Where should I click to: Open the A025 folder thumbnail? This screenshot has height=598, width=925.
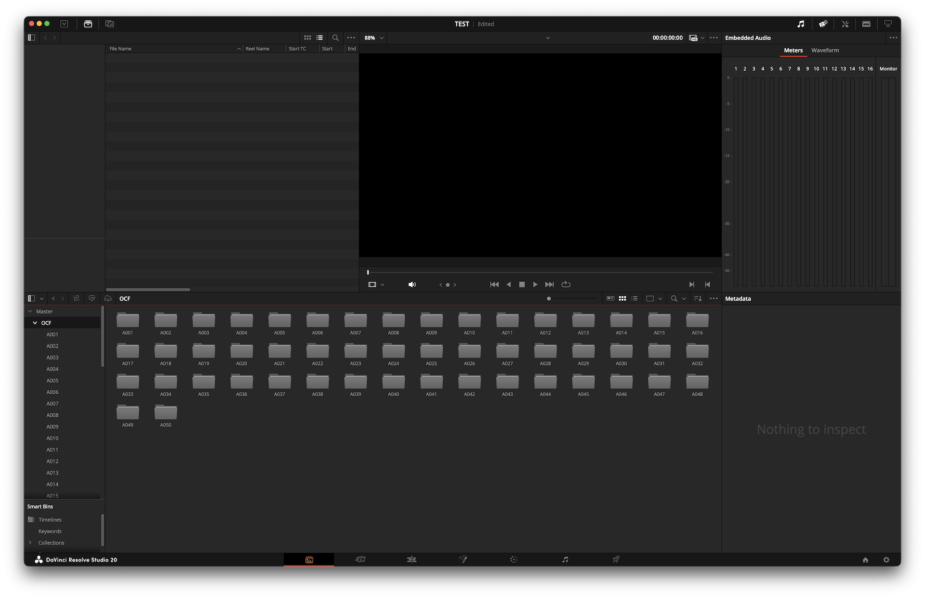(x=431, y=352)
